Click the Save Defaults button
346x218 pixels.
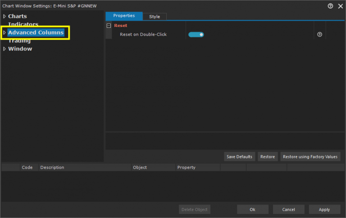pyautogui.click(x=240, y=157)
